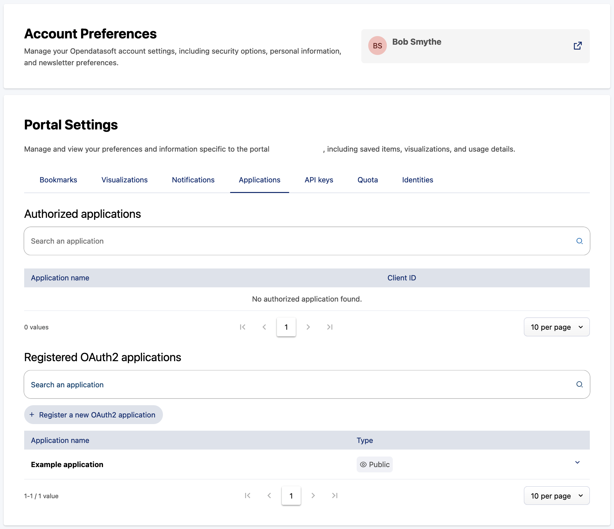Open the API keys tab
614x529 pixels.
coord(319,180)
